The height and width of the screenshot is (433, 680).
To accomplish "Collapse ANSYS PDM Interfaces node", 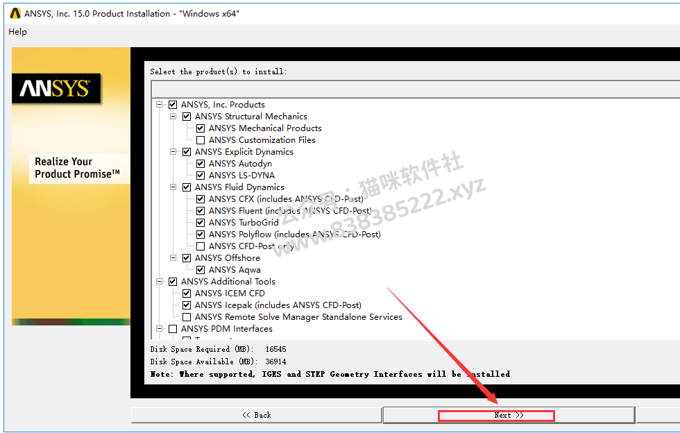I will (x=159, y=329).
